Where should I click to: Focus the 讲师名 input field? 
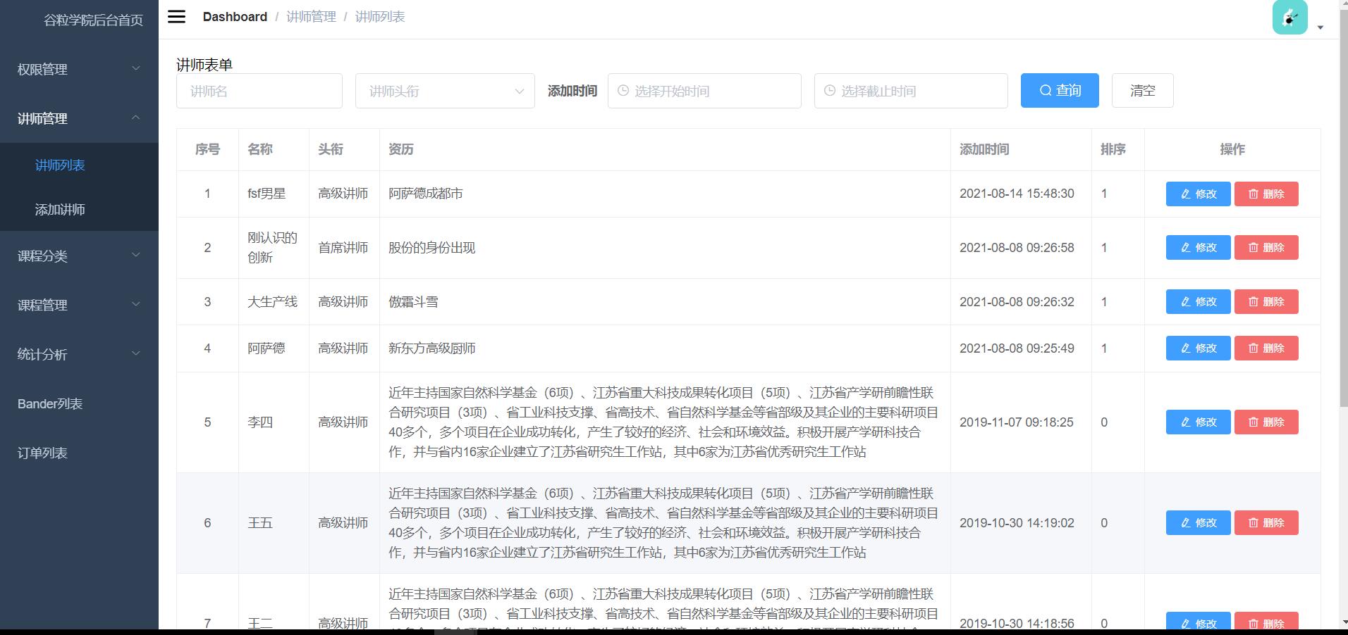tap(259, 91)
